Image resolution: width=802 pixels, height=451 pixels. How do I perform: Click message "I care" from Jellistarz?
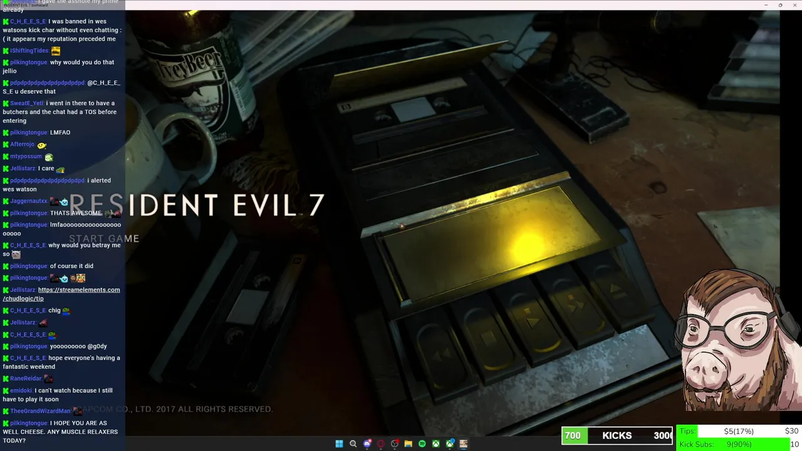[x=46, y=168]
